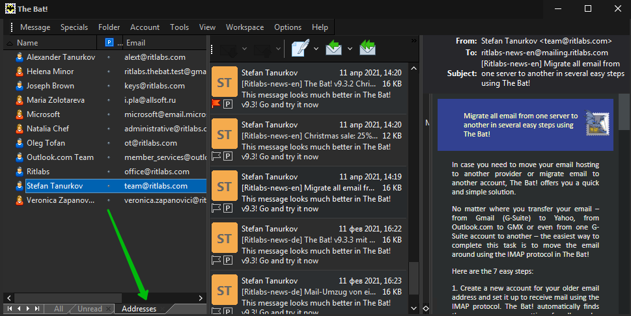Viewport: 631px width, 316px height.
Task: Open the Tools menu
Action: (180, 27)
